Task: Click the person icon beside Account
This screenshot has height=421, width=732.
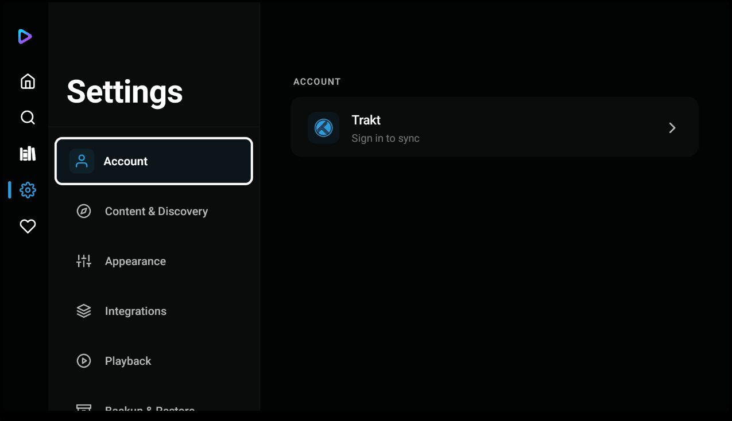Action: [82, 161]
